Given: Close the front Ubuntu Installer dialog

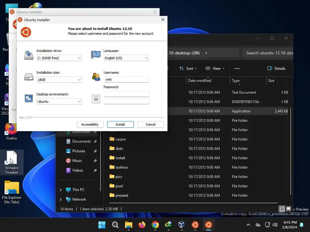Looking at the screenshot, I should [x=163, y=20].
